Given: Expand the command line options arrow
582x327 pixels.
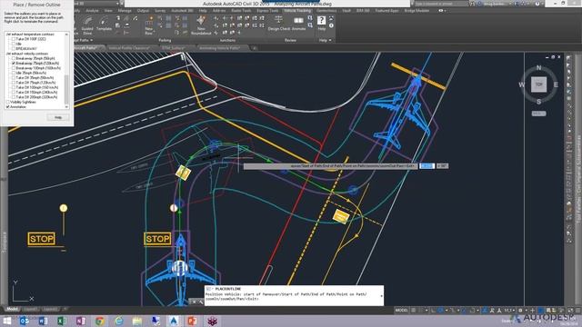Looking at the screenshot, I should click(x=381, y=296).
